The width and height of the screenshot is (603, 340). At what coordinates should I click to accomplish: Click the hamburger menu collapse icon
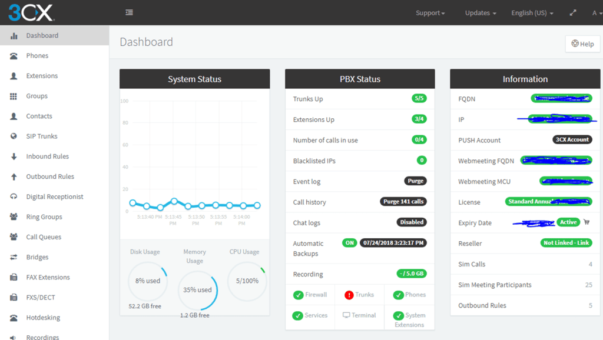[x=129, y=12]
